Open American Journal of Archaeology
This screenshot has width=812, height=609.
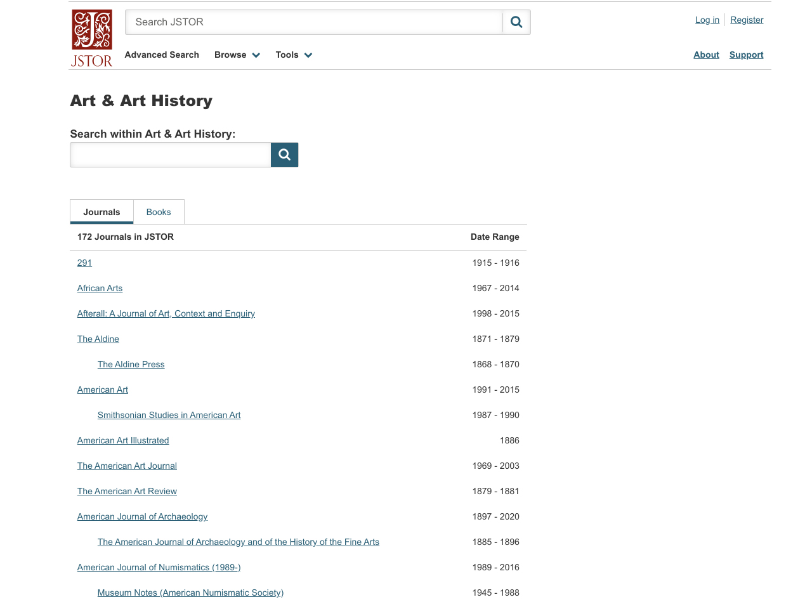click(142, 516)
